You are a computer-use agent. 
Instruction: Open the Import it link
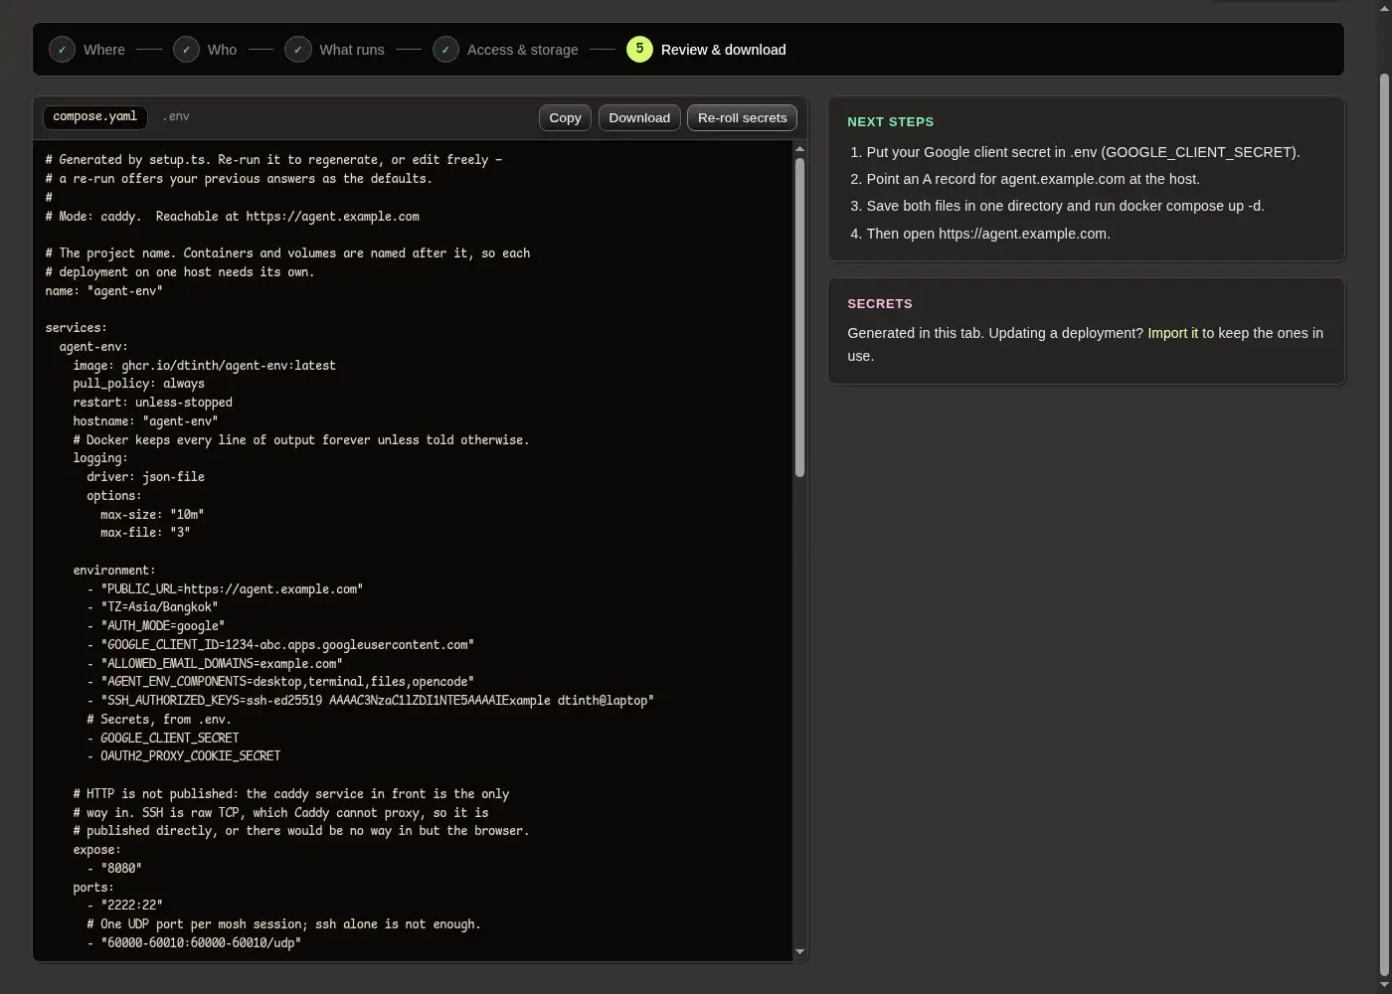1173,333
